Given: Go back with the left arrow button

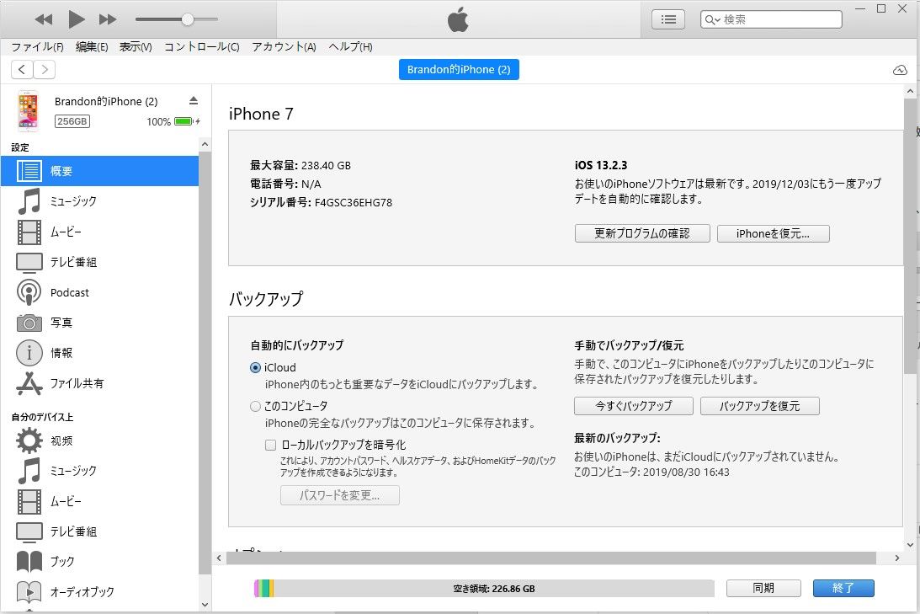Looking at the screenshot, I should tap(22, 69).
